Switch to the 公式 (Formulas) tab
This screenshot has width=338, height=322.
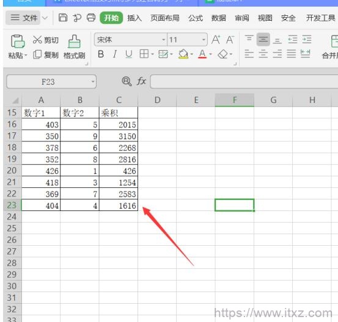(196, 18)
